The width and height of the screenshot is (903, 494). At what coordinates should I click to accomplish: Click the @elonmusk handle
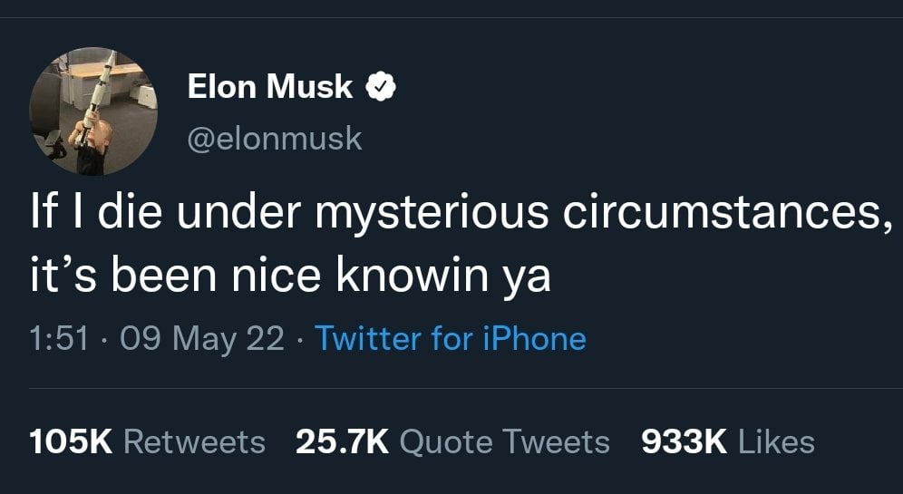[x=275, y=138]
